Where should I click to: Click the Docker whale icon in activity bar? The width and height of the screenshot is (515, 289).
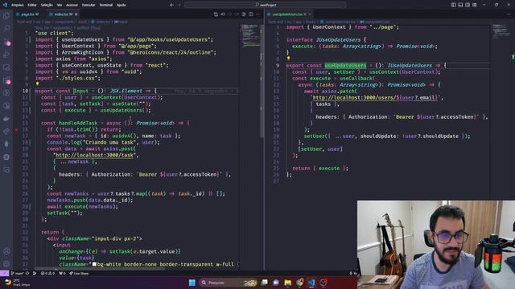click(6, 119)
